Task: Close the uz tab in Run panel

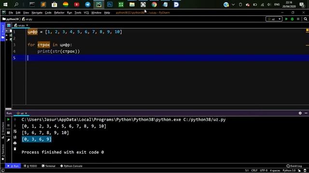Action: tap(26, 113)
